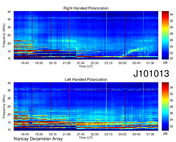Click the J101013 label
The width and height of the screenshot is (176, 142).
(x=151, y=73)
